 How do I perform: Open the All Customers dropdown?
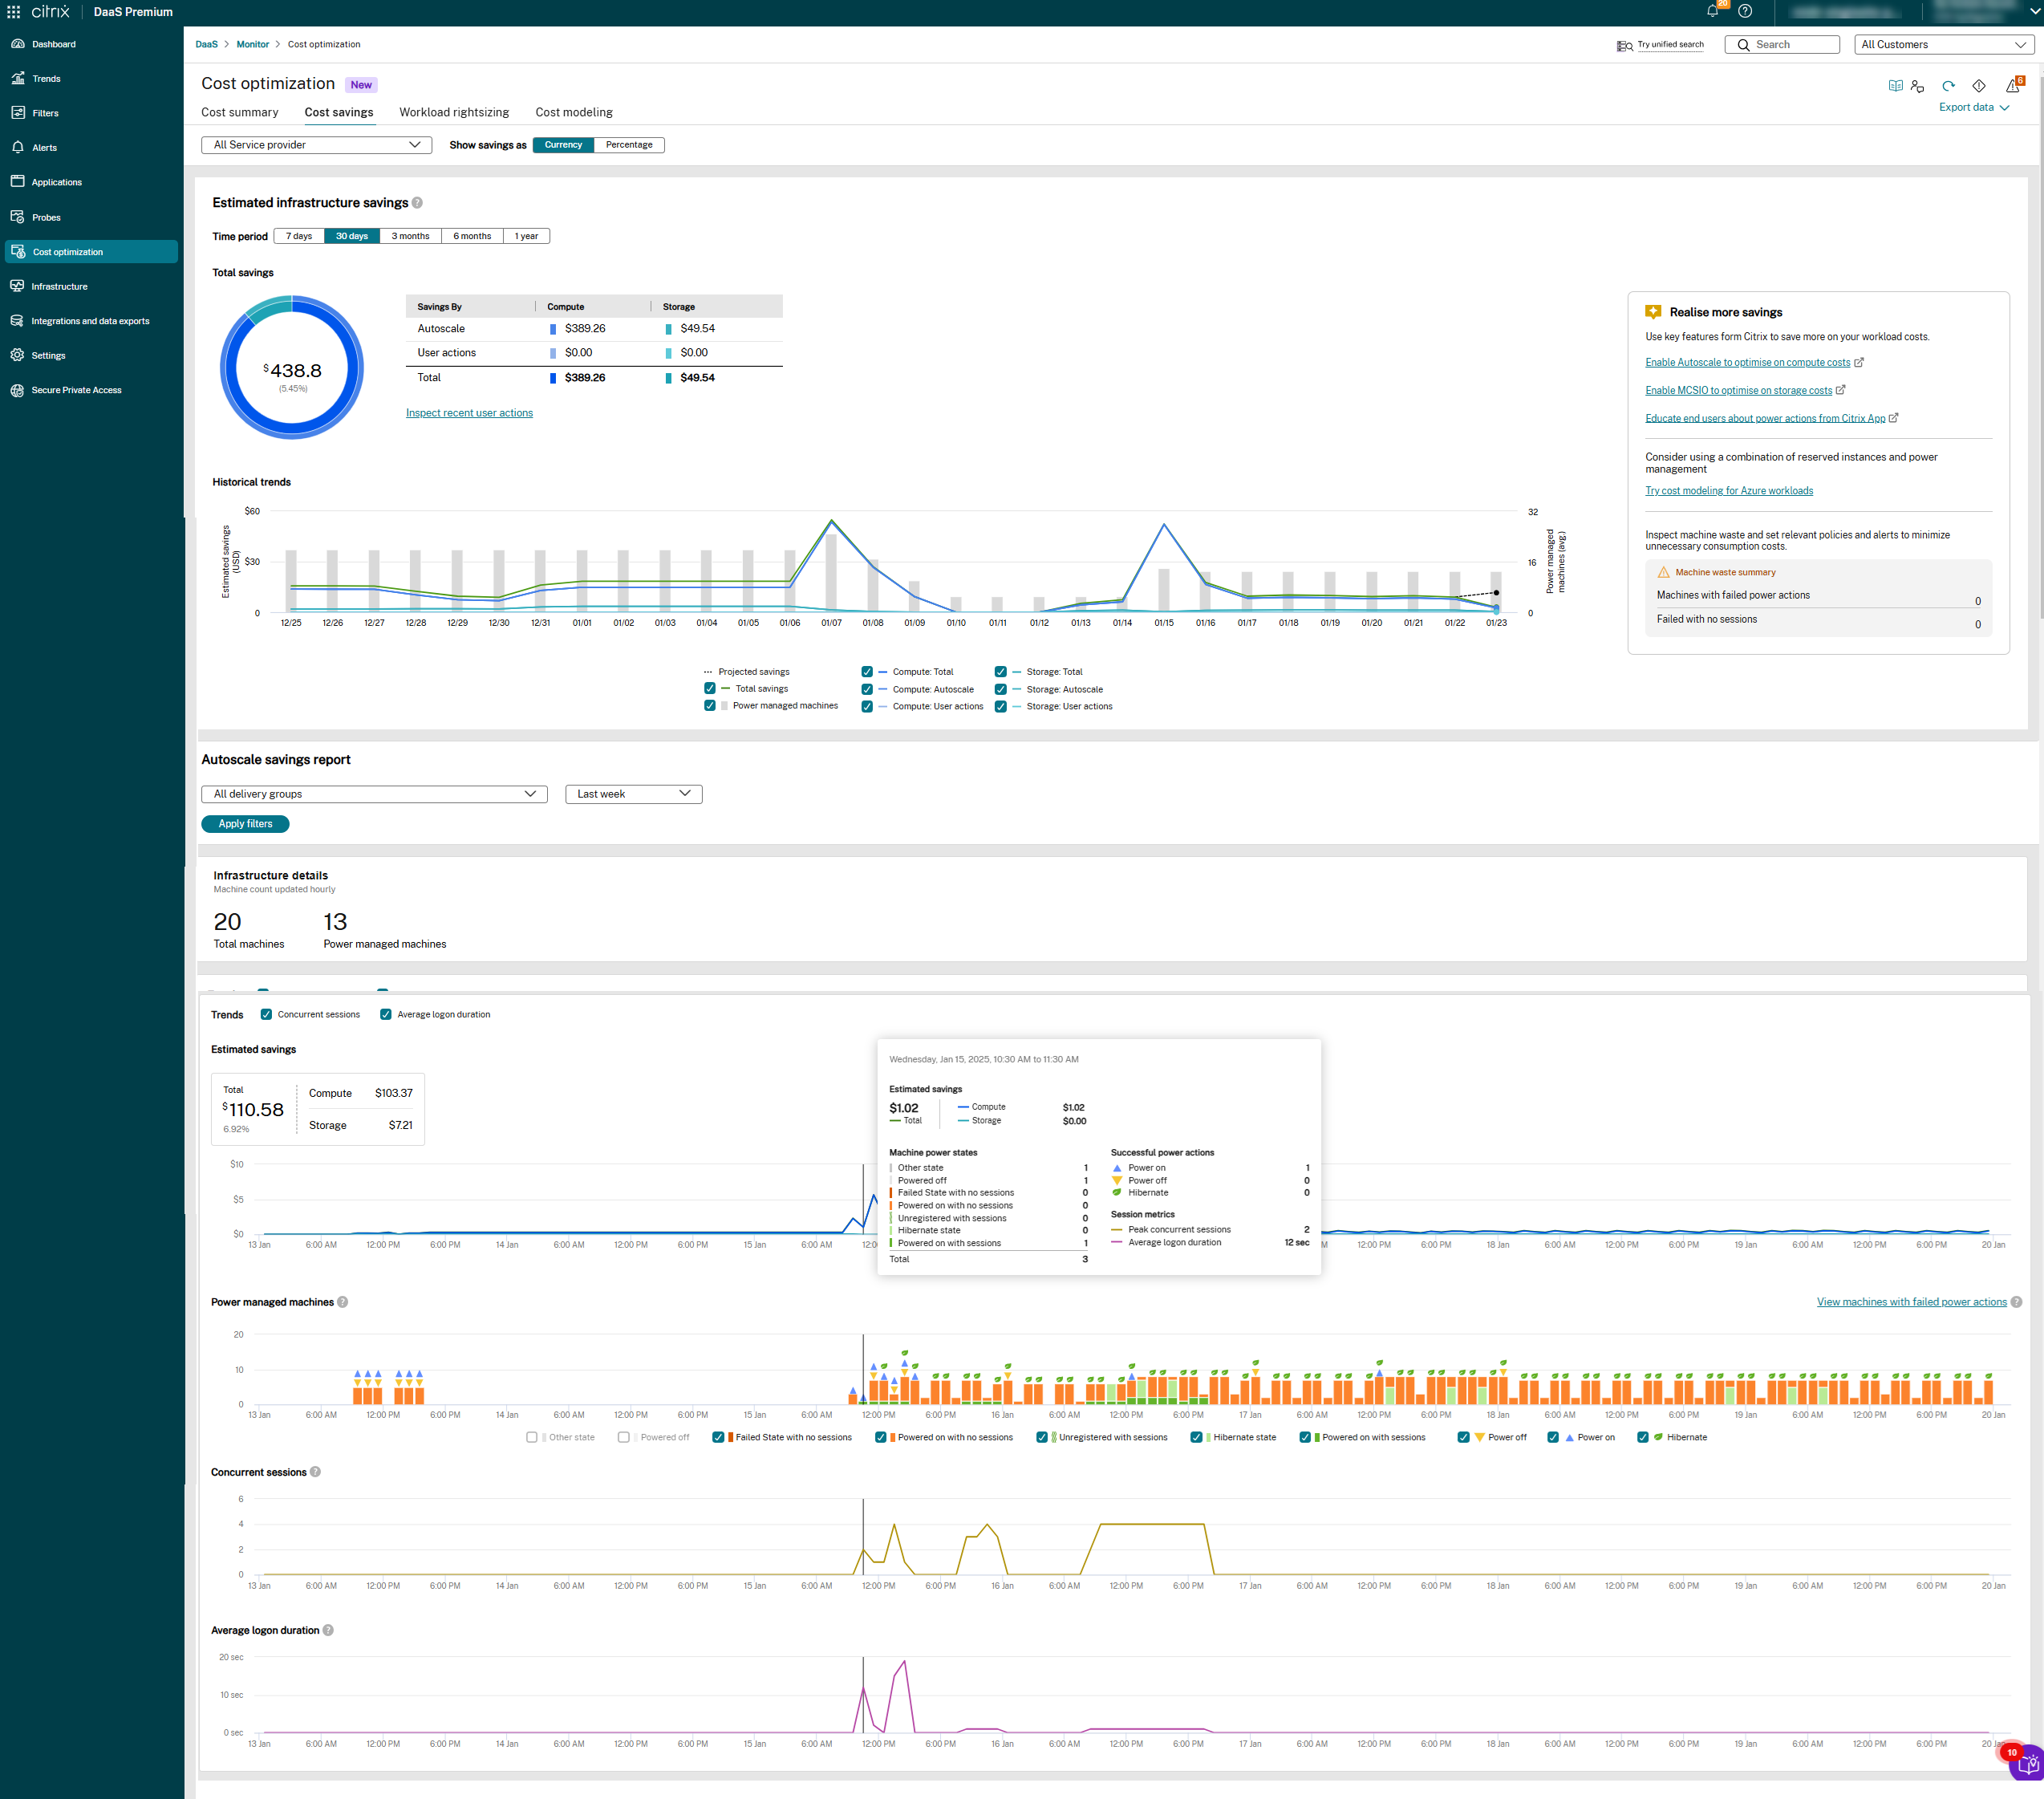tap(1943, 44)
